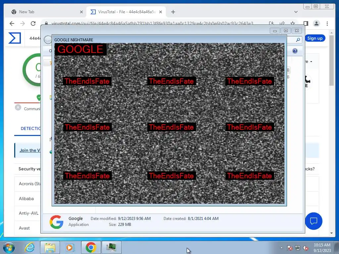
Task: Open File Explorer taskbar icon
Action: pos(50,247)
